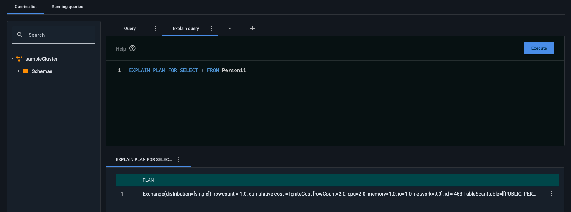Click the Exchange(distribution=[single]) plan cell
Image resolution: width=571 pixels, height=212 pixels.
(x=339, y=194)
